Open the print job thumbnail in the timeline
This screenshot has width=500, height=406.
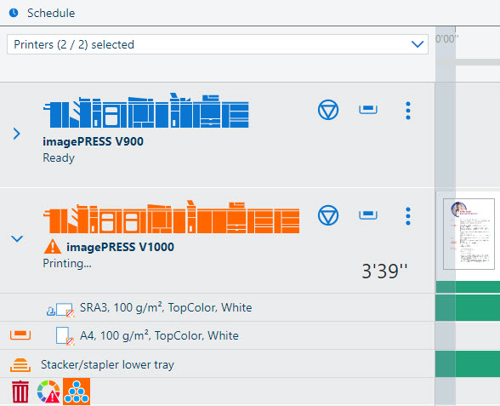[x=469, y=234]
